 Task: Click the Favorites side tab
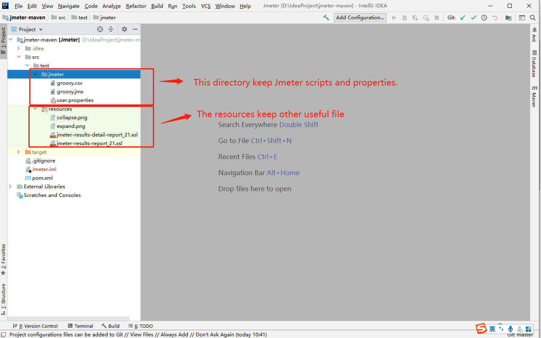pyautogui.click(x=3, y=260)
